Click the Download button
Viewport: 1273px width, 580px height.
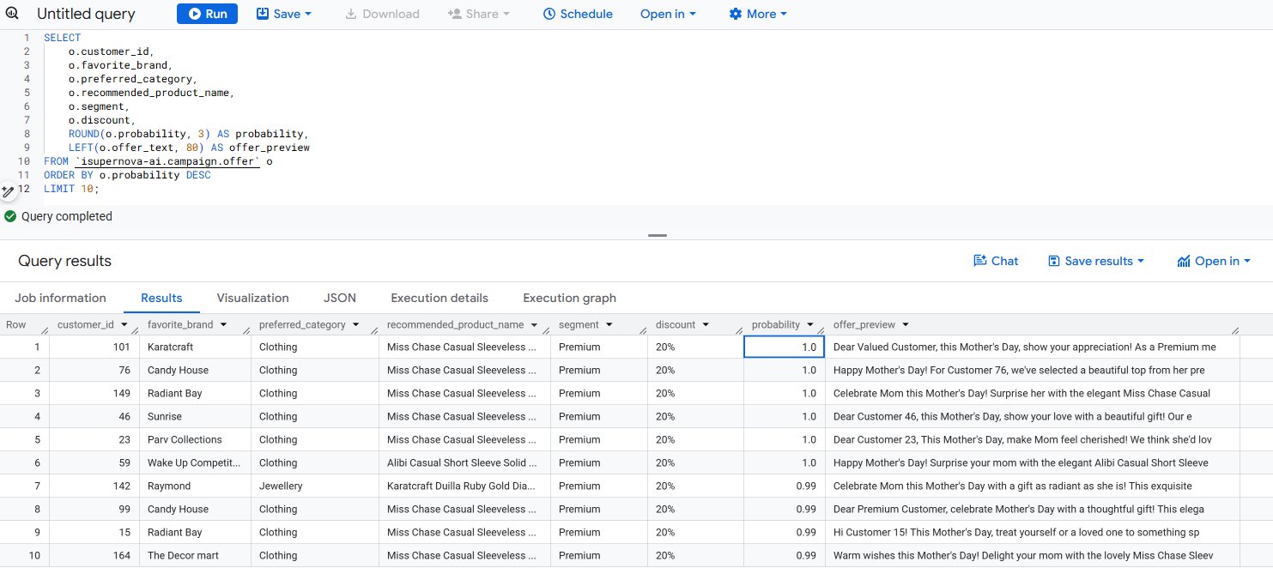tap(382, 14)
